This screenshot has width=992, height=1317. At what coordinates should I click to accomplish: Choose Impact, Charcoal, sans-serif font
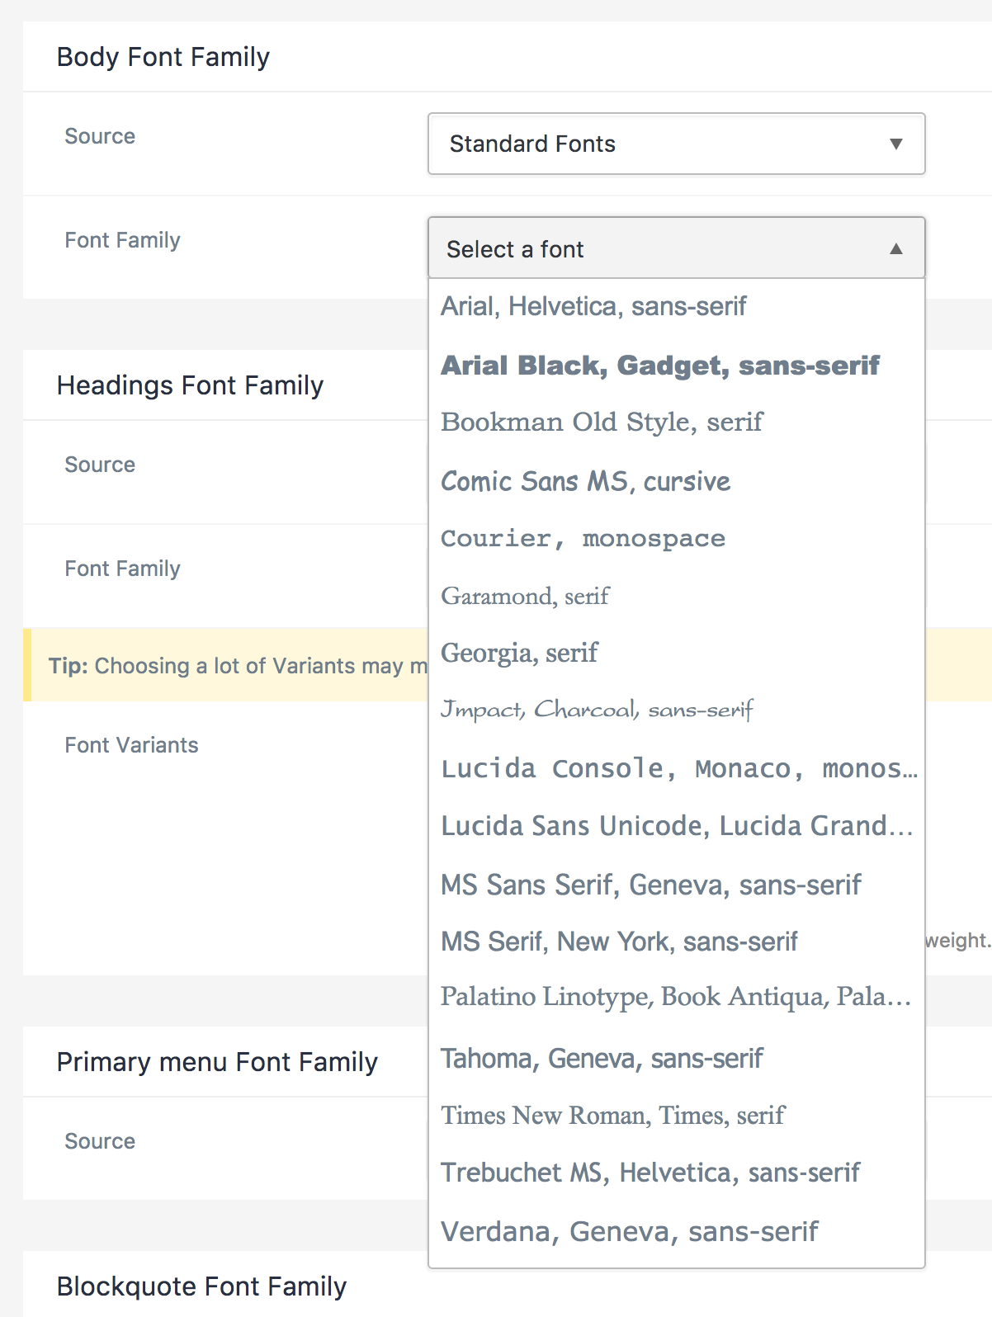597,710
